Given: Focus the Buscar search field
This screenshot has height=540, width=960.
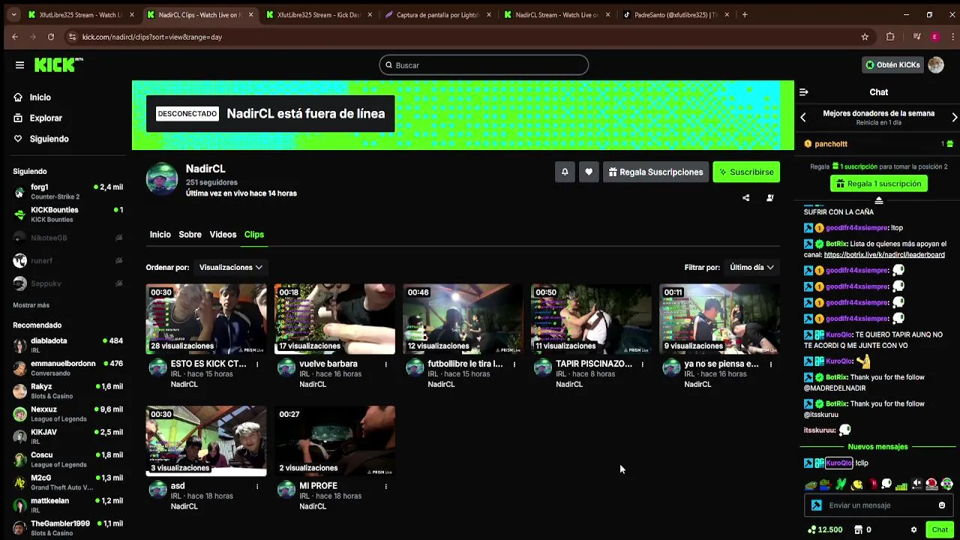Looking at the screenshot, I should coord(484,65).
